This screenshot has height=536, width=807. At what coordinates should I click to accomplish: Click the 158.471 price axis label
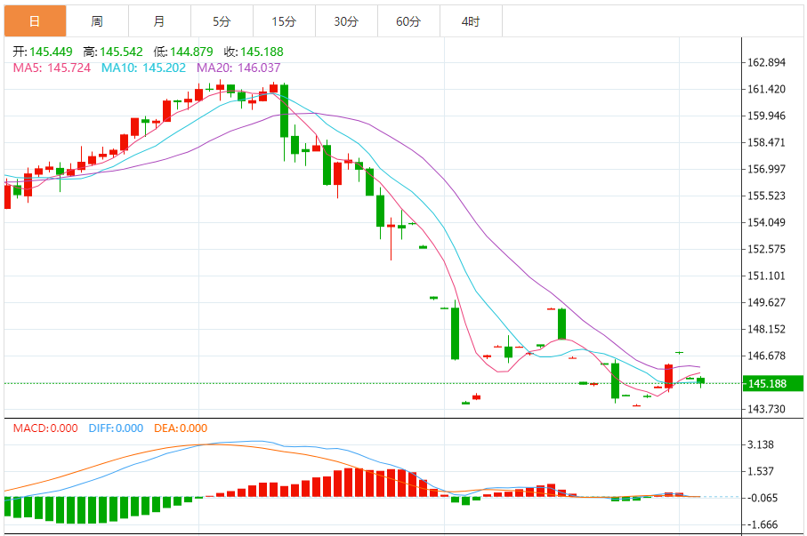click(766, 142)
